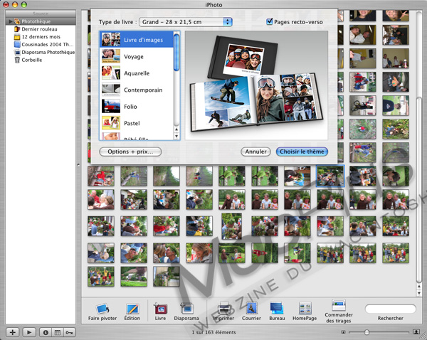This screenshot has height=340, width=427.
Task: Show photo info with the i button
Action: (x=46, y=332)
